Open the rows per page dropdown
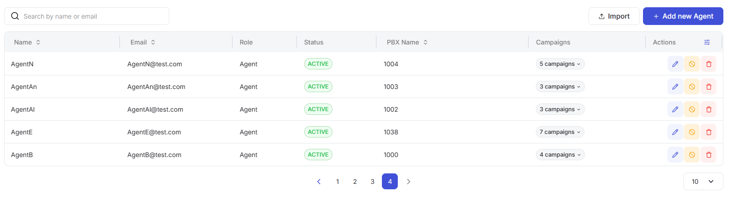 pyautogui.click(x=703, y=182)
